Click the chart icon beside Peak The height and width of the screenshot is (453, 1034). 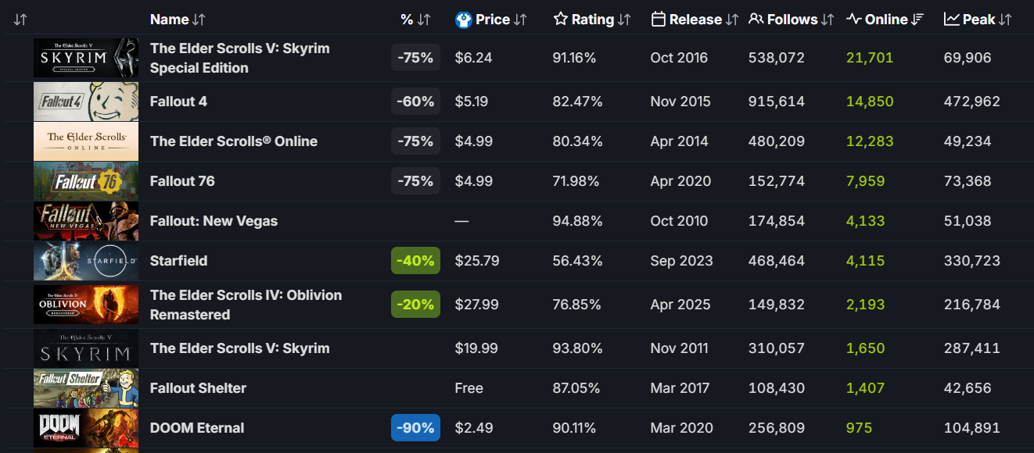952,20
